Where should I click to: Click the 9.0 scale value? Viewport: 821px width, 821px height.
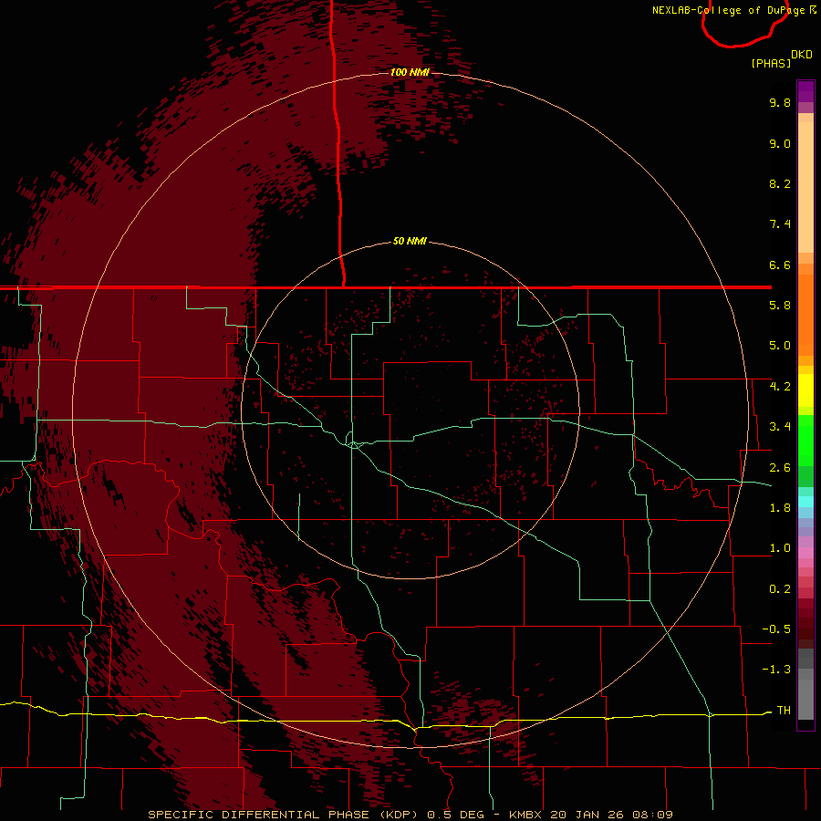tap(780, 143)
